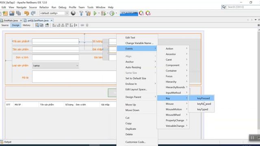The height and width of the screenshot is (146, 260).
Task: Click the Mô tả text area
Action: coord(74,77)
